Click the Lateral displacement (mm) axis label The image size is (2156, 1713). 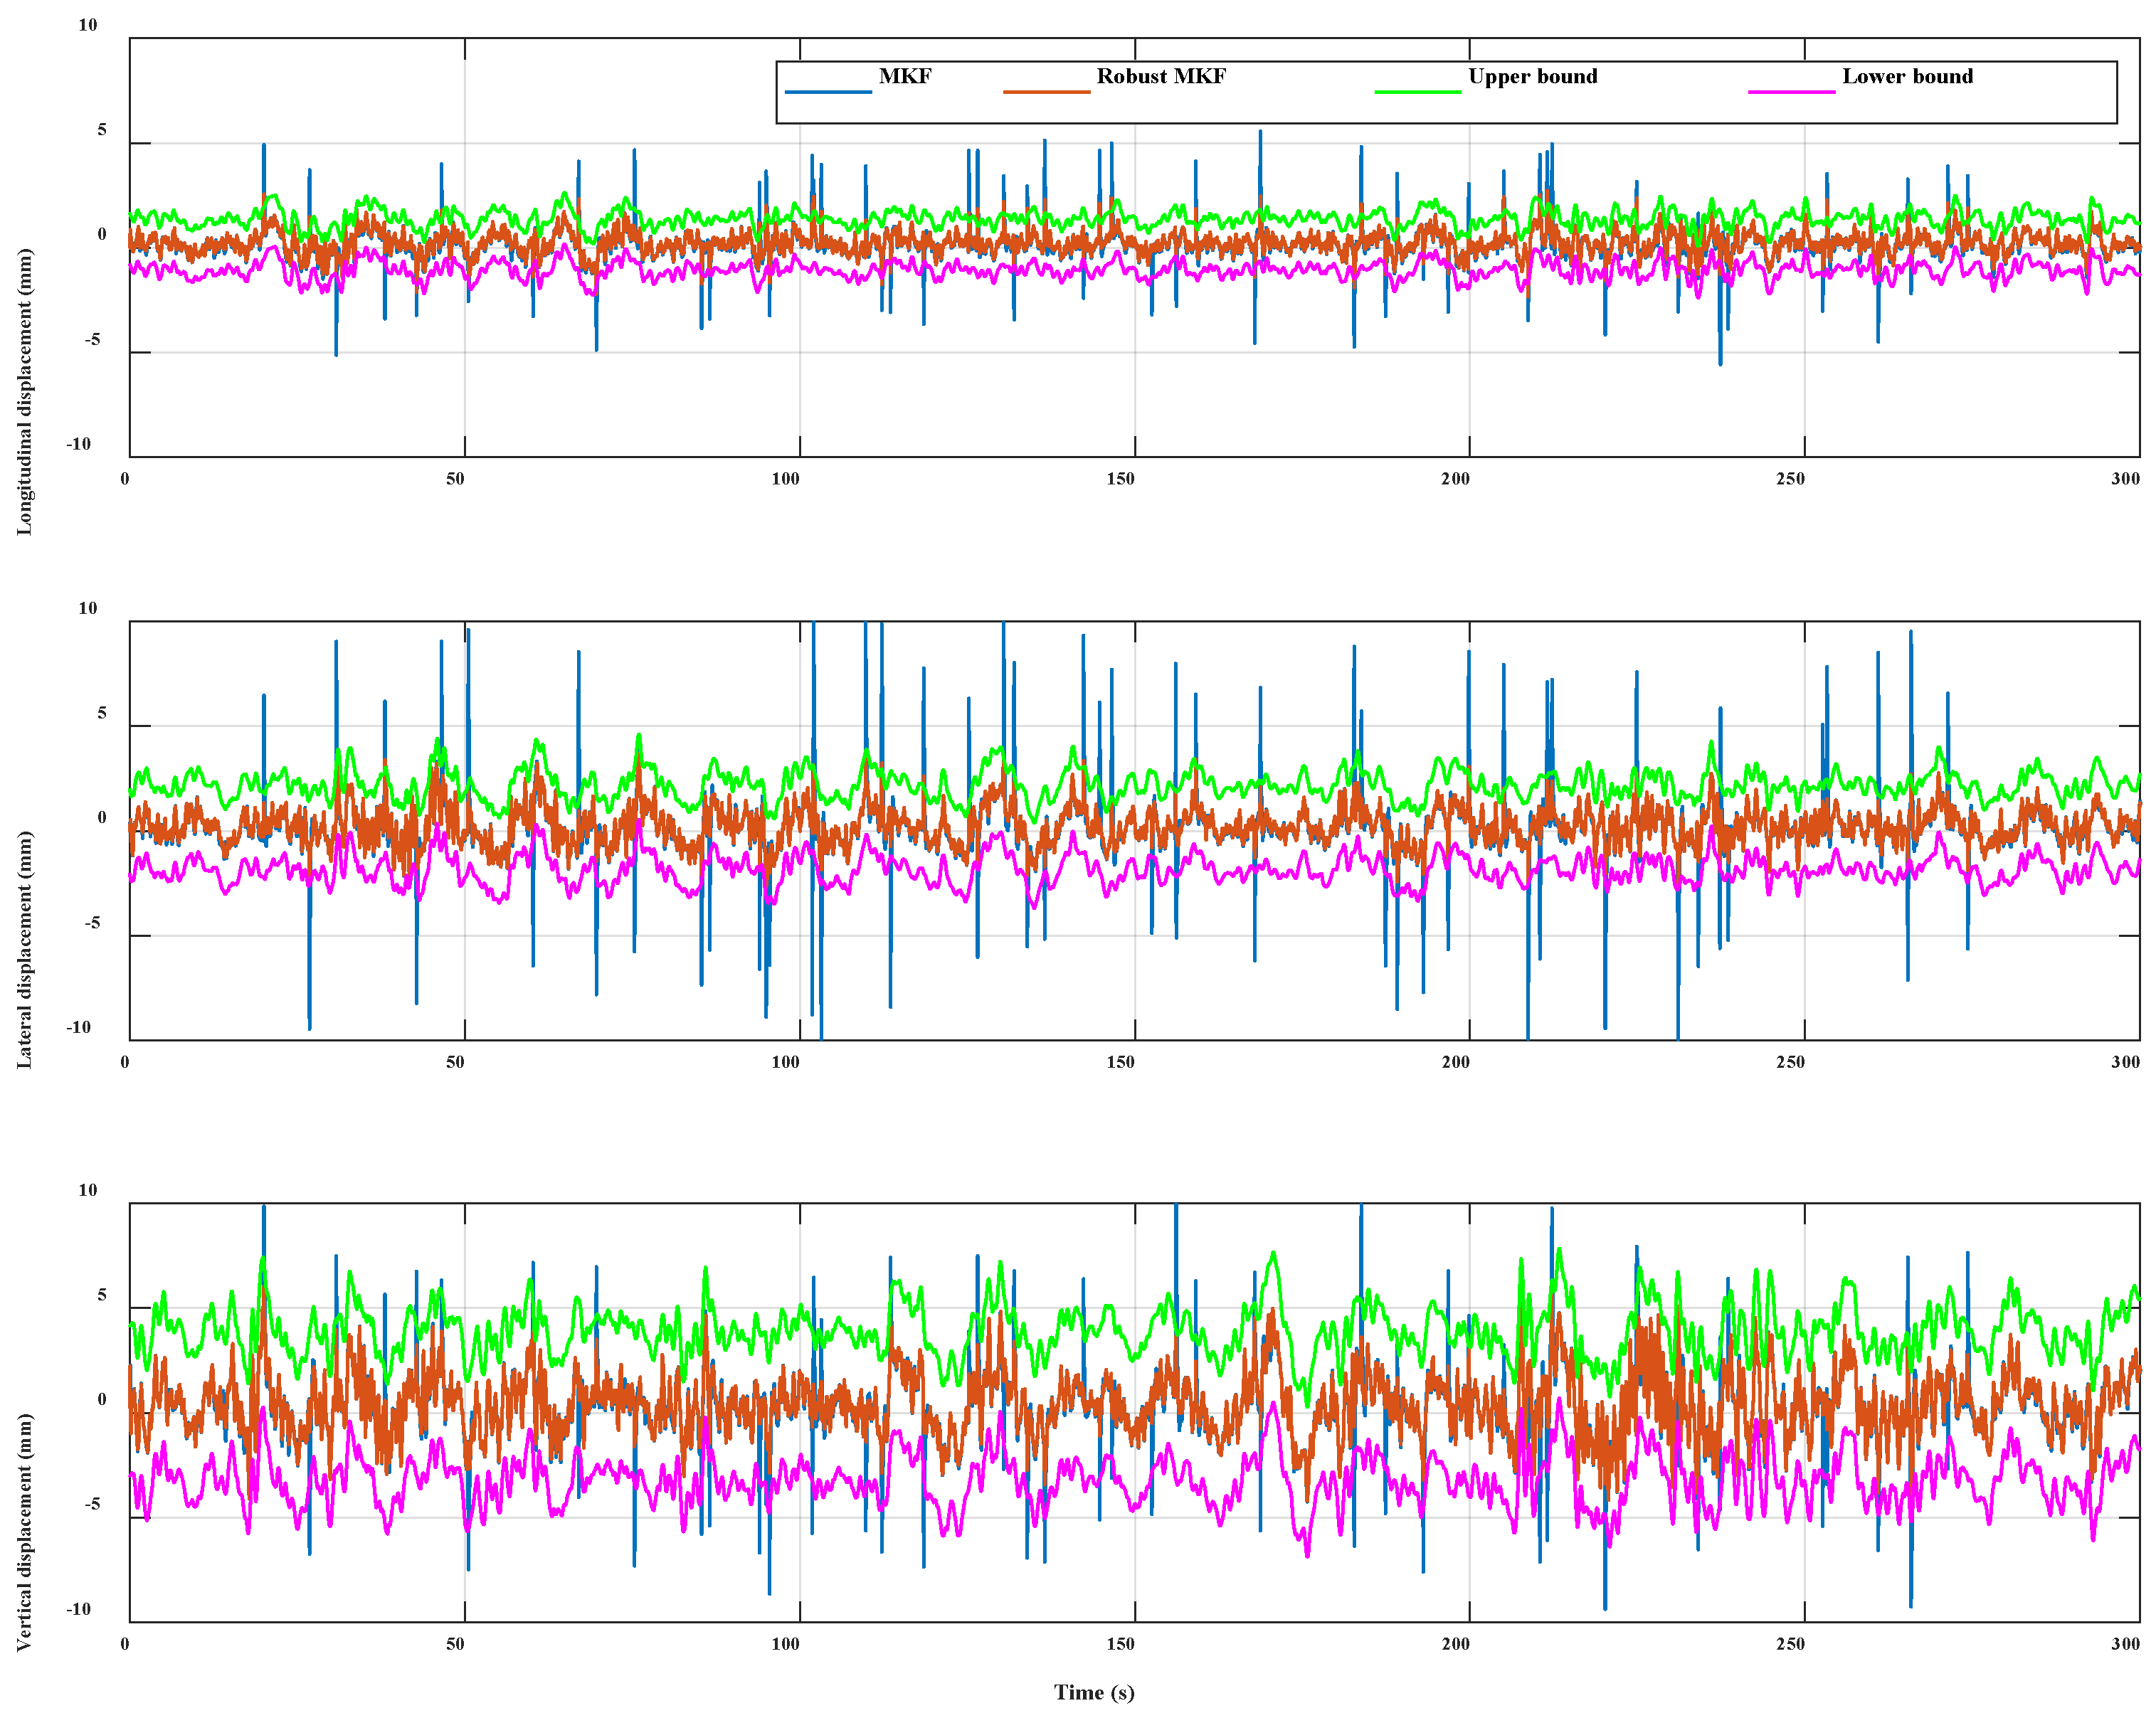coord(24,949)
